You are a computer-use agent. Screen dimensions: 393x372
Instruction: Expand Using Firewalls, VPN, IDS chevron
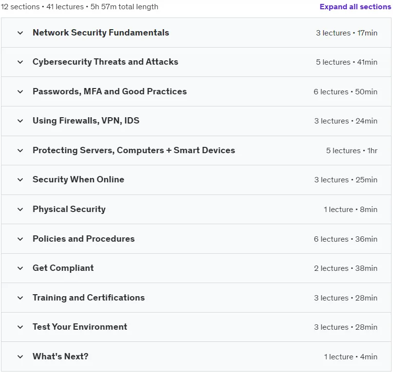coord(20,121)
